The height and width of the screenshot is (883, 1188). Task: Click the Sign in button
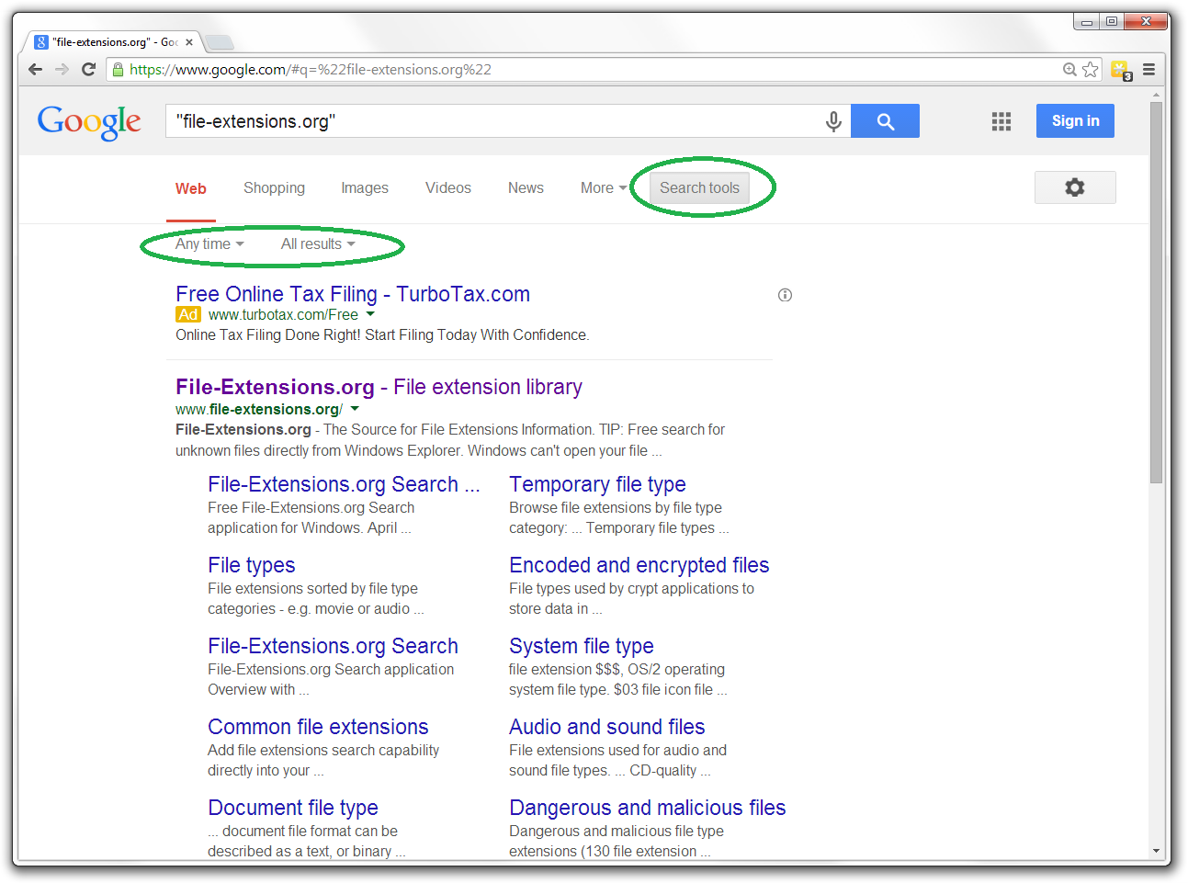1075,120
